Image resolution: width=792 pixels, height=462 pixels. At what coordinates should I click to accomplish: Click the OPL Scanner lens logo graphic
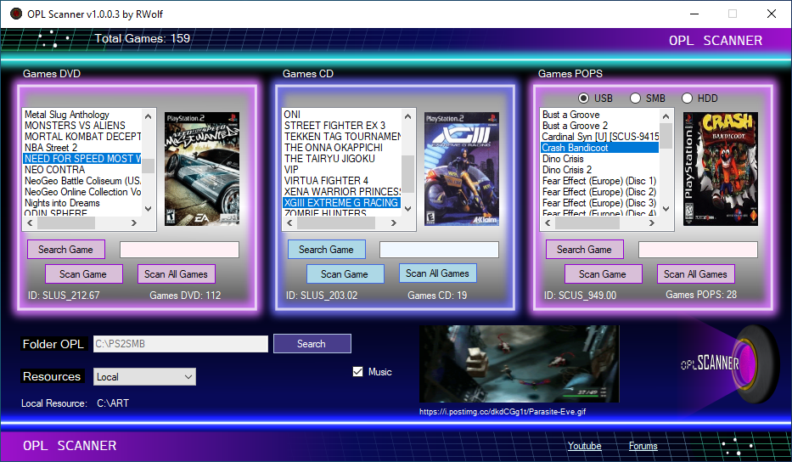729,363
